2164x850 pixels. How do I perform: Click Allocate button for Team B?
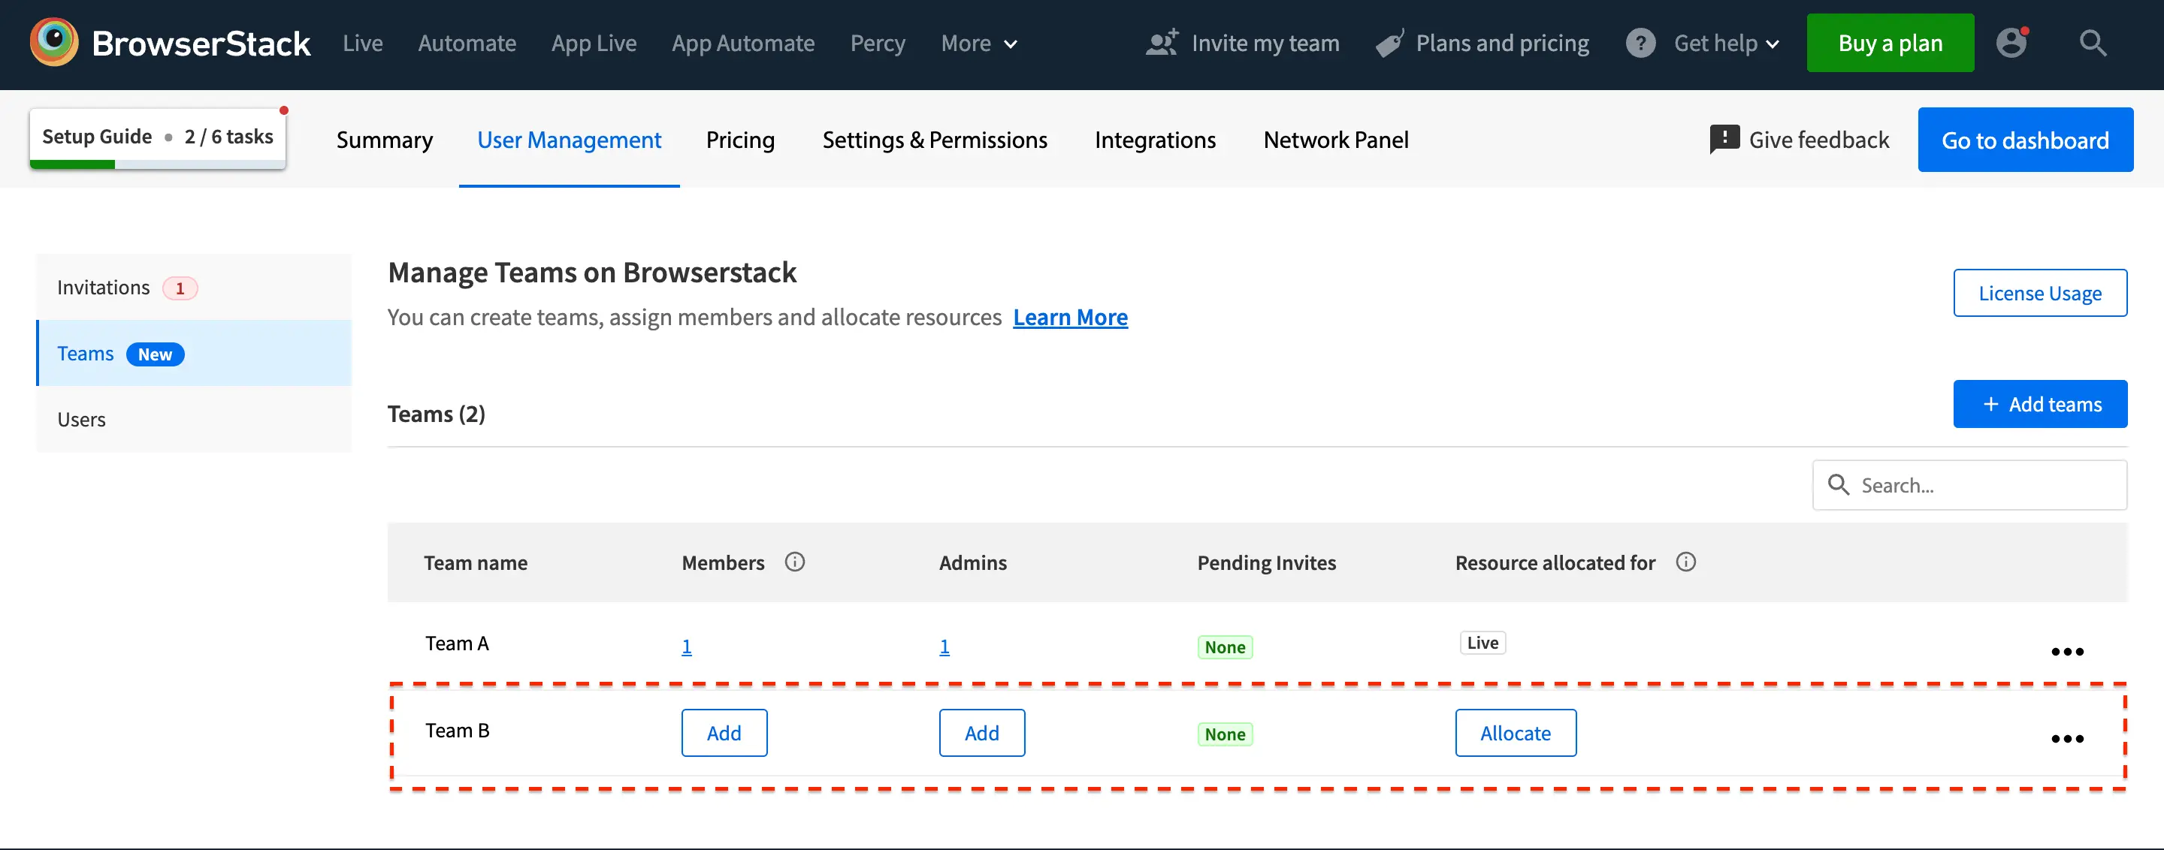click(x=1515, y=734)
